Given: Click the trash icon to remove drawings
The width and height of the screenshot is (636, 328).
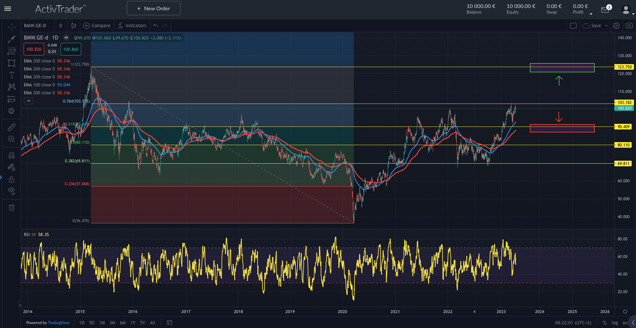Looking at the screenshot, I should tap(12, 208).
